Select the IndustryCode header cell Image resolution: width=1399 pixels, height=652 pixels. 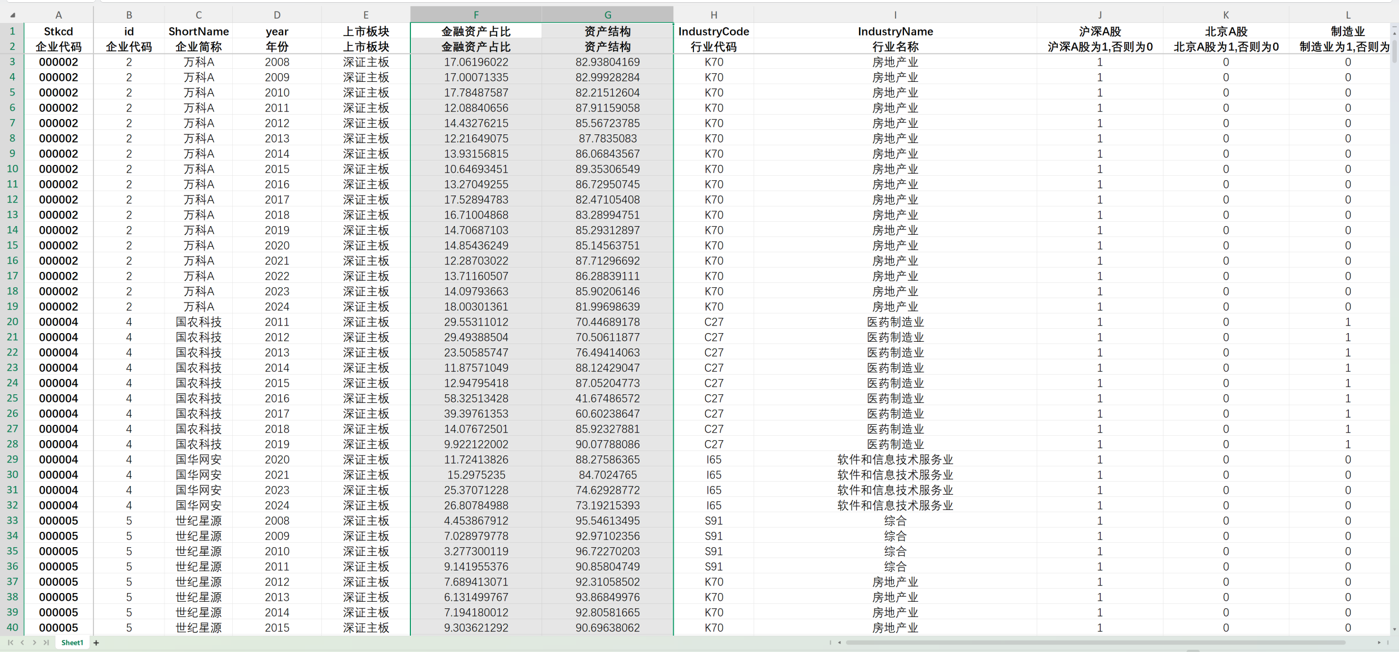pyautogui.click(x=713, y=32)
